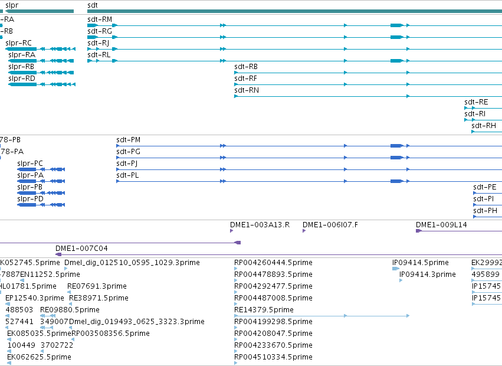Click the RE38971.5prime EST label
This screenshot has width=502, height=366.
[99, 298]
